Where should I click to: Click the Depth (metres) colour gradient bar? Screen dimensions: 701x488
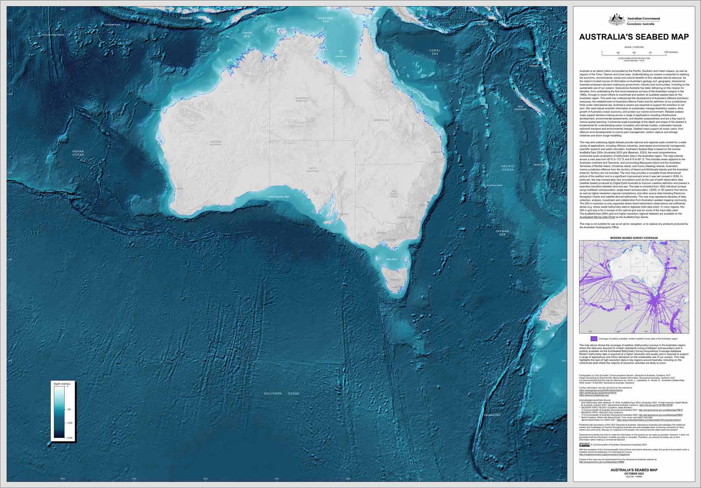point(58,412)
